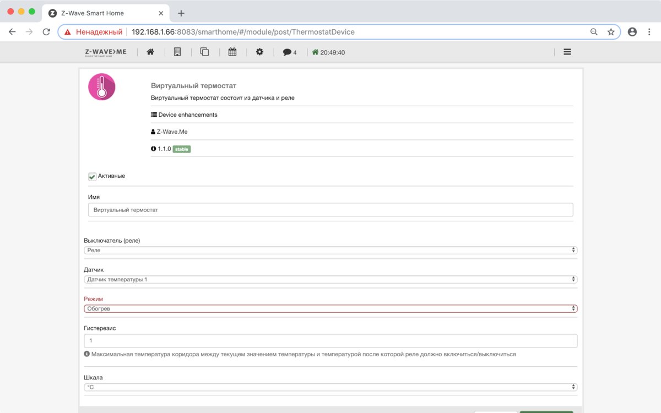
Task: Open the hamburger menu on the right
Action: pos(567,52)
